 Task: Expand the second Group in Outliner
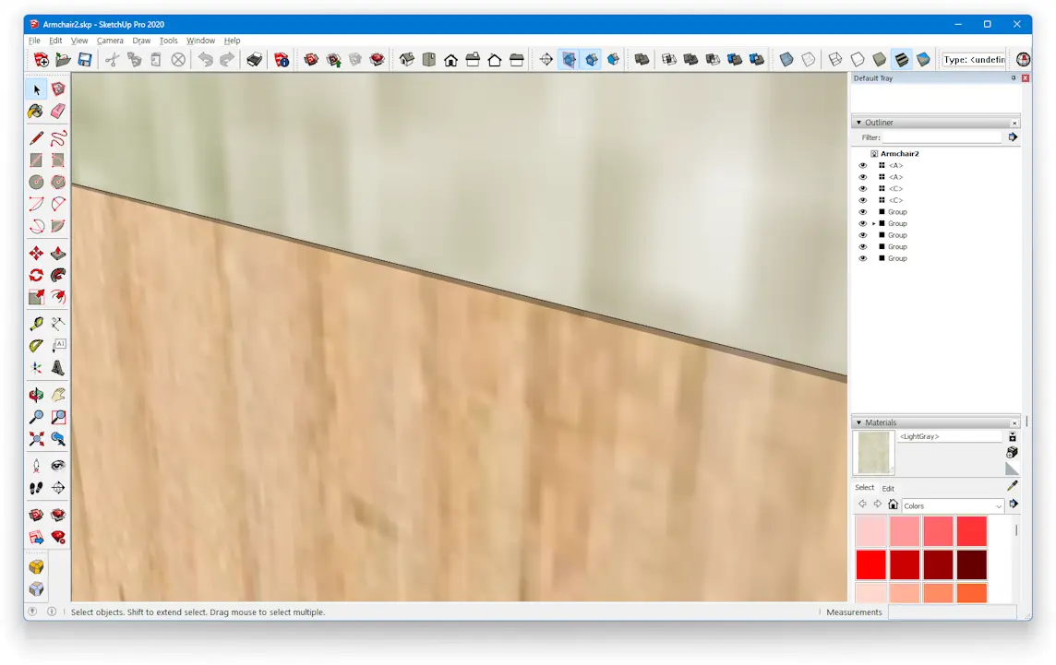(874, 223)
